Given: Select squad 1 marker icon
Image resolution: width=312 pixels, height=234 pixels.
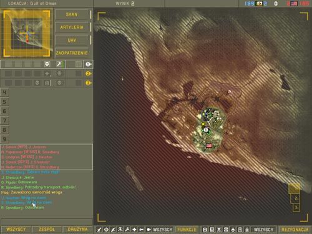Looking at the screenshot, I should click(x=88, y=64).
